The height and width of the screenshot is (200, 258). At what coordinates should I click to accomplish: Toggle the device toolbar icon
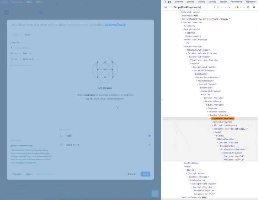[169, 2]
